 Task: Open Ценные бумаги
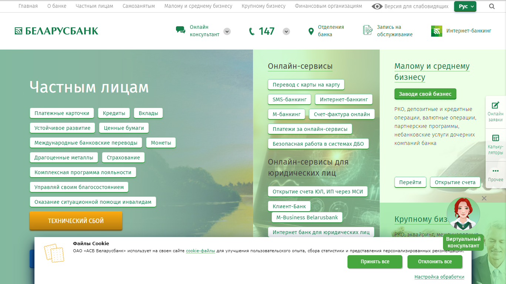tap(124, 128)
